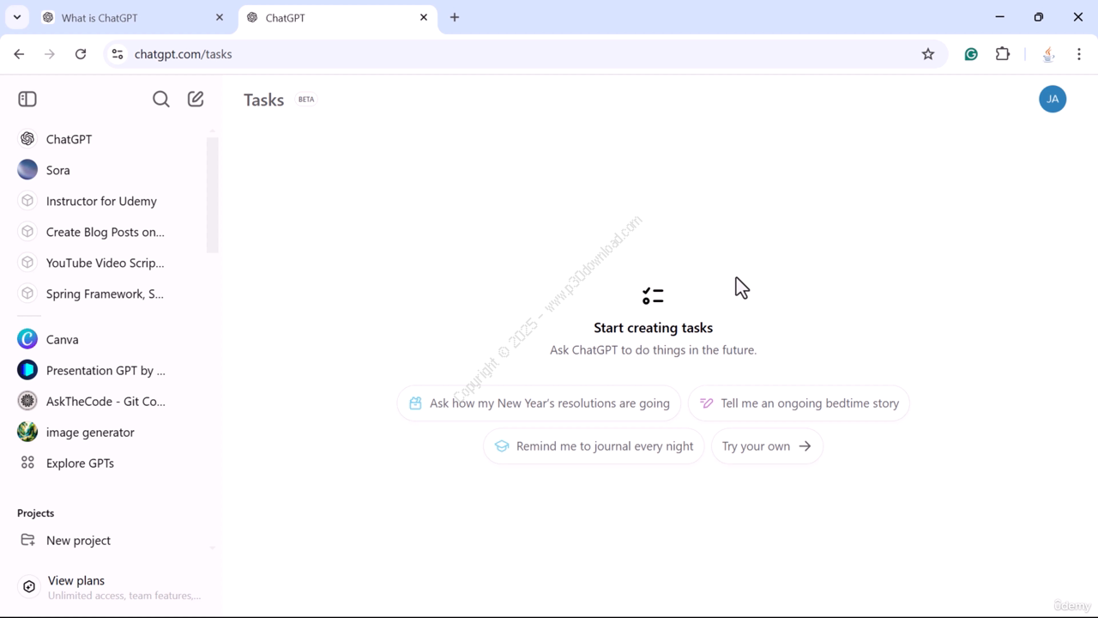
Task: Open the tab search dropdown arrow
Action: [17, 17]
